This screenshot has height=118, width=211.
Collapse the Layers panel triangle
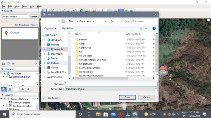pos(2,95)
